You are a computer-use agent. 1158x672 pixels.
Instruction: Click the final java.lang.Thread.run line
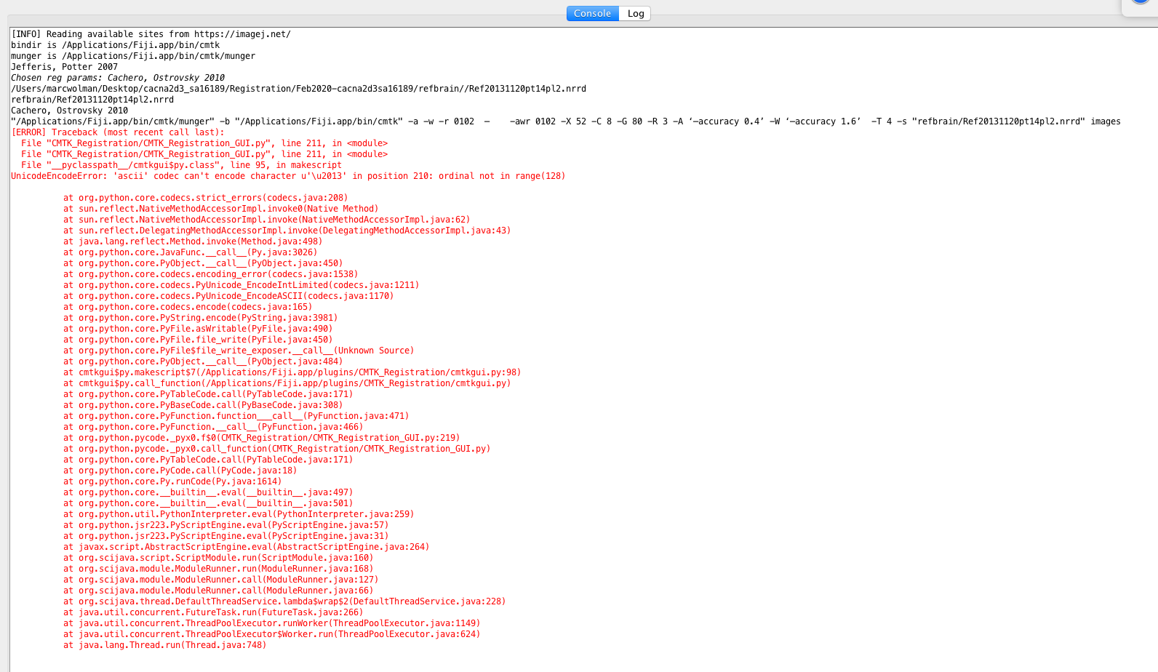point(164,645)
